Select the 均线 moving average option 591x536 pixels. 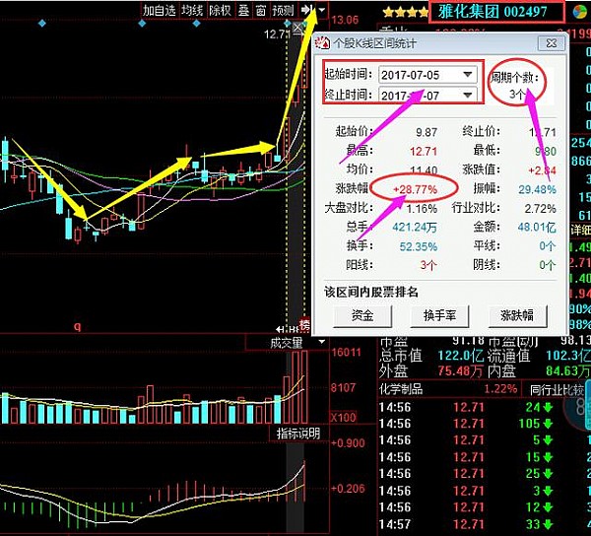(x=192, y=10)
